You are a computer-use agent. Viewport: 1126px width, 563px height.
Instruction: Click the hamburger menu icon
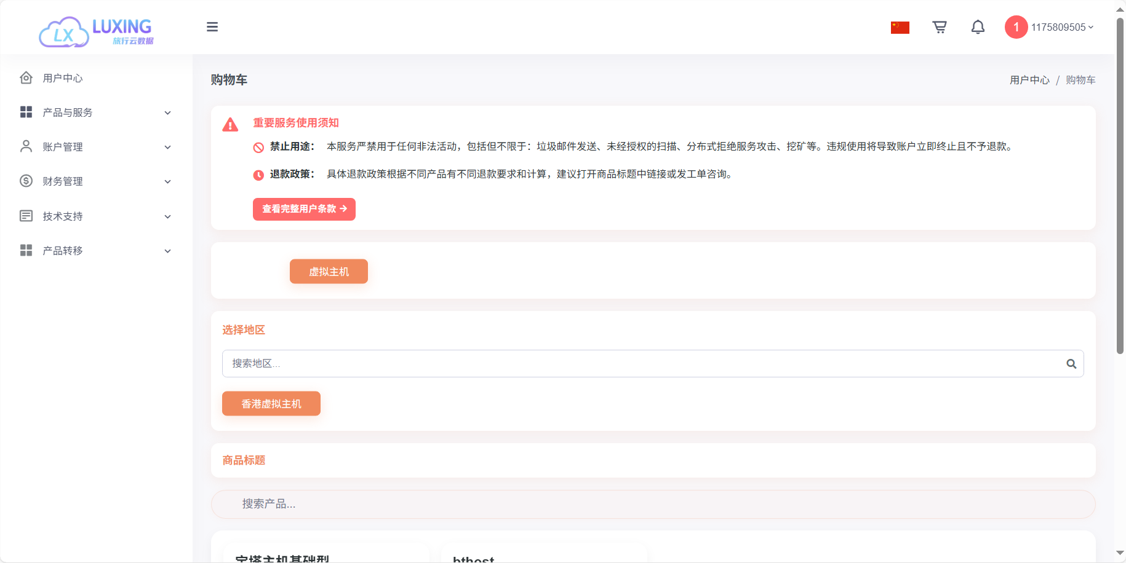click(212, 27)
